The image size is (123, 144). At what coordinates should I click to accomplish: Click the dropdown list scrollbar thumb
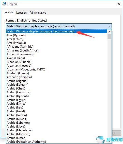tap(109, 37)
